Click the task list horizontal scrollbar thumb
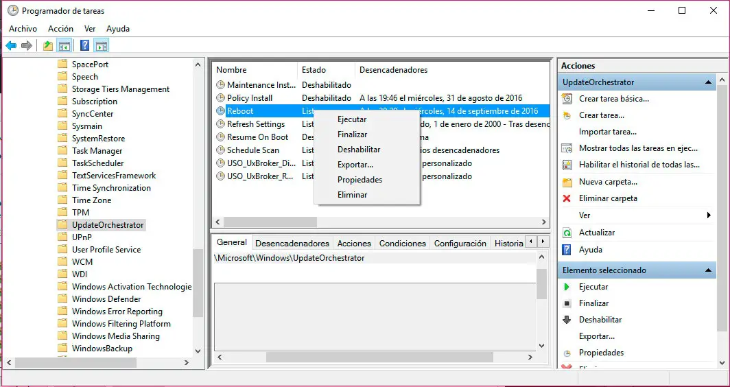Viewport: 730px width, 387px height. (x=270, y=222)
